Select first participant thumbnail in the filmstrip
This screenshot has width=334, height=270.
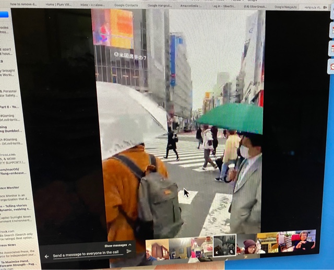(157, 249)
